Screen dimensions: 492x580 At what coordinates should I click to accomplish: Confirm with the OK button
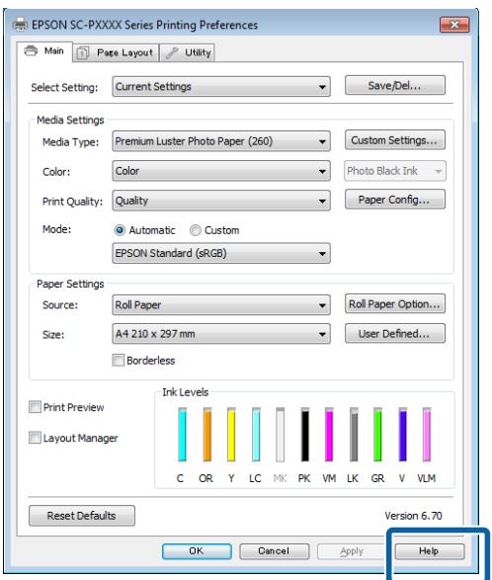pyautogui.click(x=197, y=551)
